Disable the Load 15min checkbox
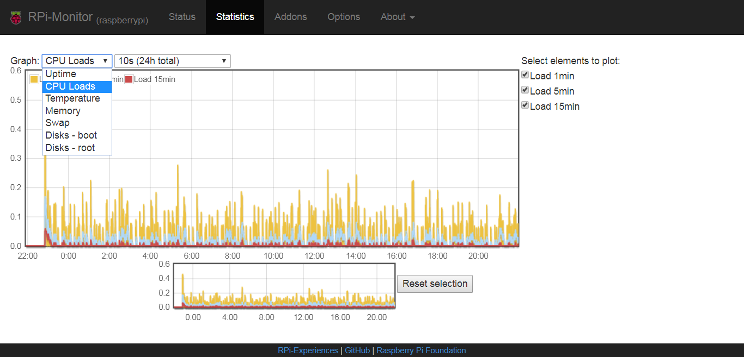The width and height of the screenshot is (744, 357). click(x=525, y=105)
